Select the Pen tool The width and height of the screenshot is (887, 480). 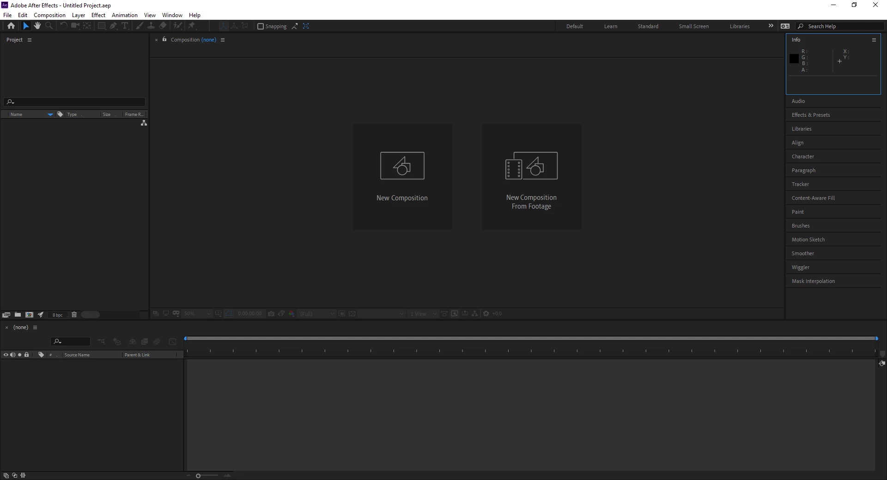113,26
